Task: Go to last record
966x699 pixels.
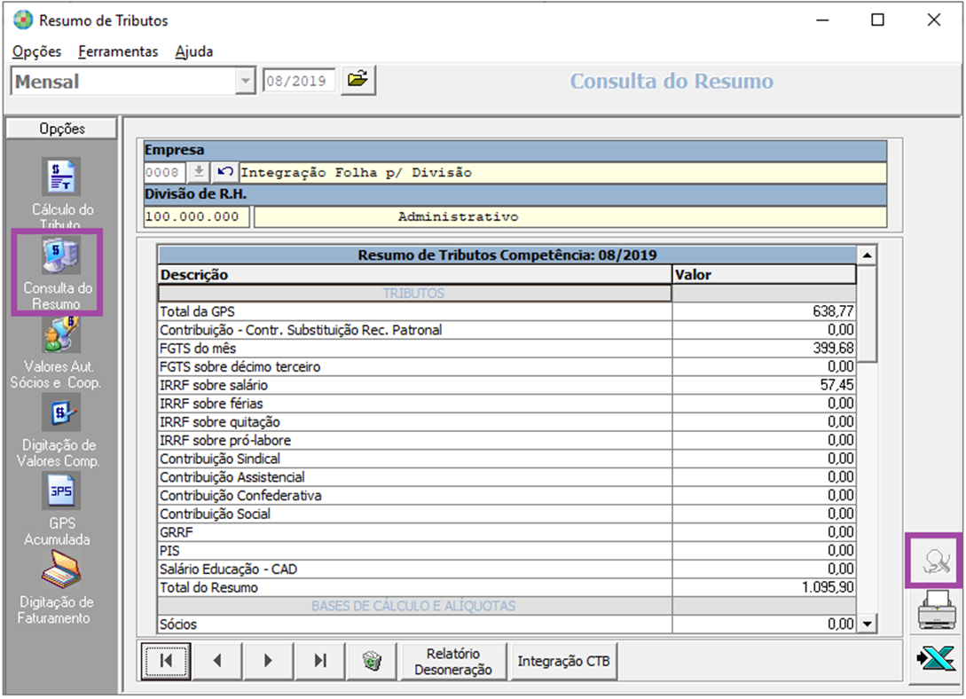Action: (319, 661)
